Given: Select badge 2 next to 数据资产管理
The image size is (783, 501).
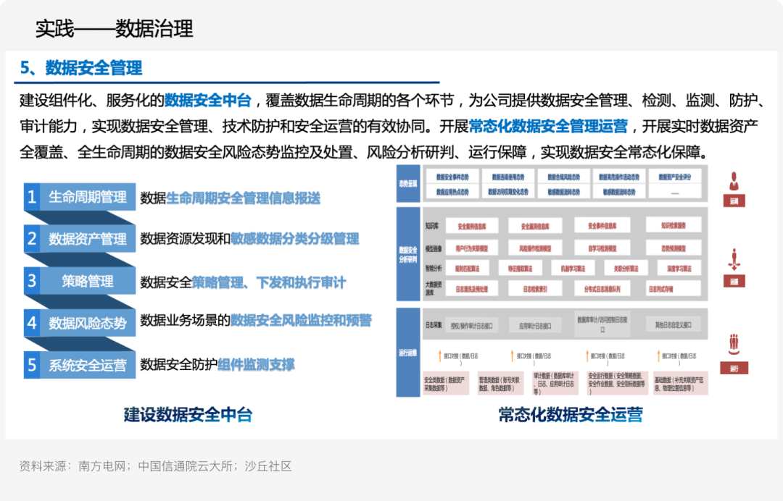Looking at the screenshot, I should point(30,240).
